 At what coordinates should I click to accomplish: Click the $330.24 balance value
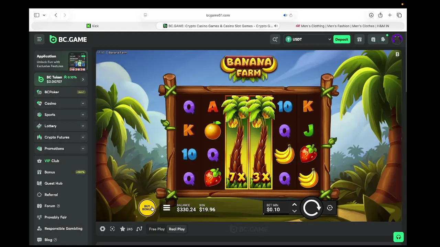pos(186,210)
